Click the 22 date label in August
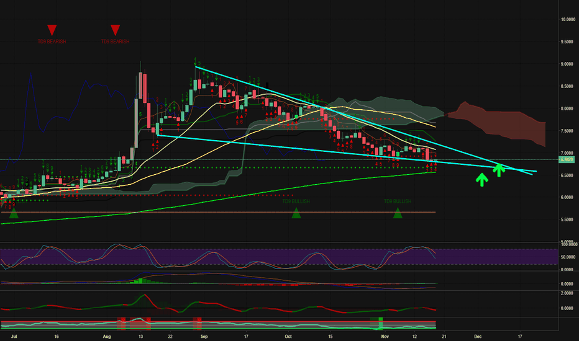This screenshot has height=341, width=579. point(170,337)
